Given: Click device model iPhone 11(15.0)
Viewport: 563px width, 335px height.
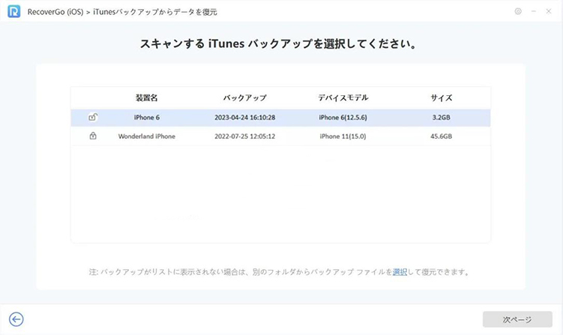Looking at the screenshot, I should (343, 136).
